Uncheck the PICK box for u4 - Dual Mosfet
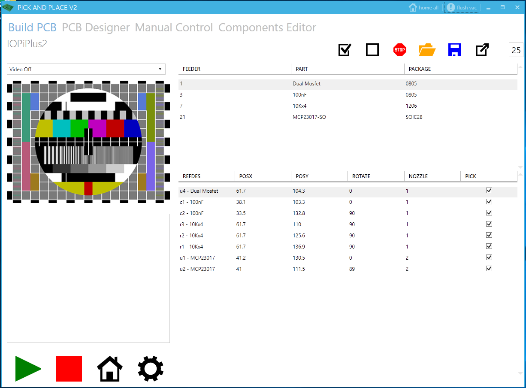The width and height of the screenshot is (526, 388). (489, 190)
